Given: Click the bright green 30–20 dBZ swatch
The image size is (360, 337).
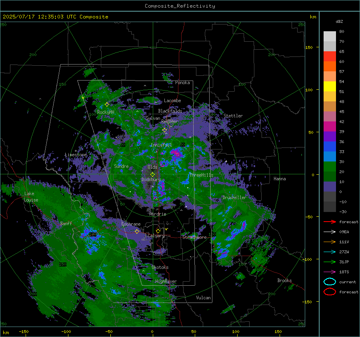Looking at the screenshot, I should coord(330,167).
